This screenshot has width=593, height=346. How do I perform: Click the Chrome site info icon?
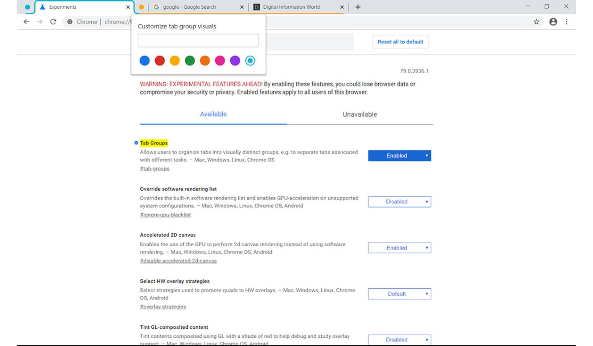[70, 22]
